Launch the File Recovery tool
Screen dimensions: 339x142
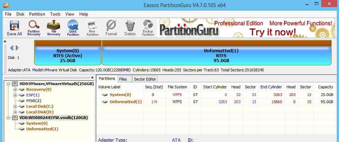click(x=53, y=28)
